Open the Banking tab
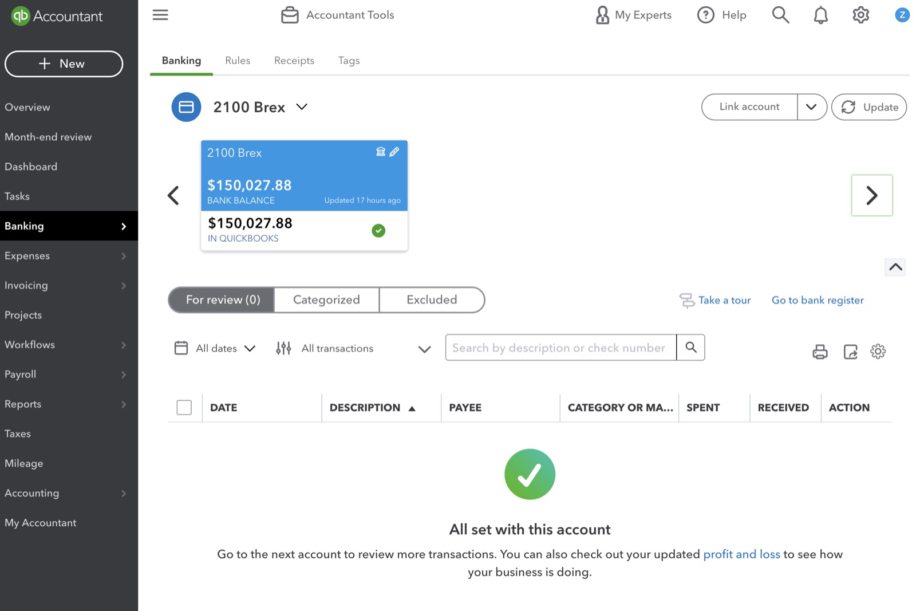The image size is (916, 611). 181,61
